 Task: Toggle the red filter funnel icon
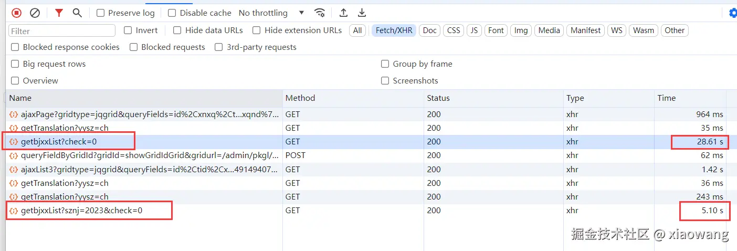point(59,13)
